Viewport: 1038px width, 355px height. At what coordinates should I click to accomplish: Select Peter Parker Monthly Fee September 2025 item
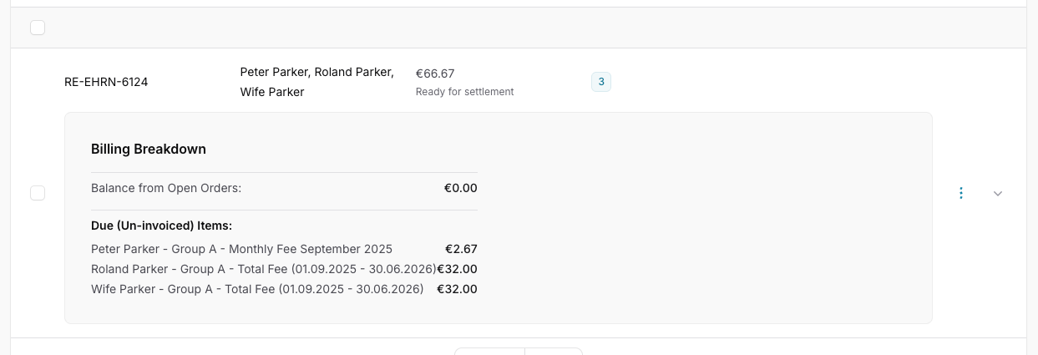[x=241, y=249]
